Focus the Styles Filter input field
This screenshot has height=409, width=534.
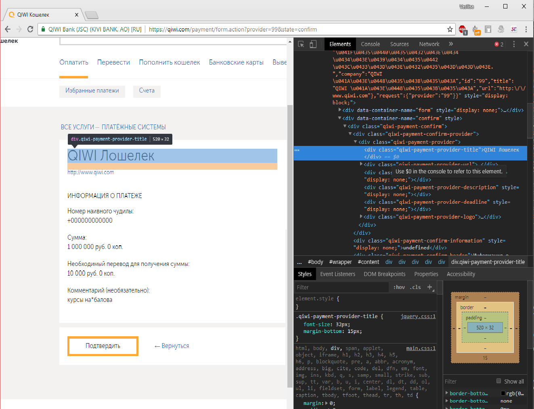pyautogui.click(x=341, y=287)
